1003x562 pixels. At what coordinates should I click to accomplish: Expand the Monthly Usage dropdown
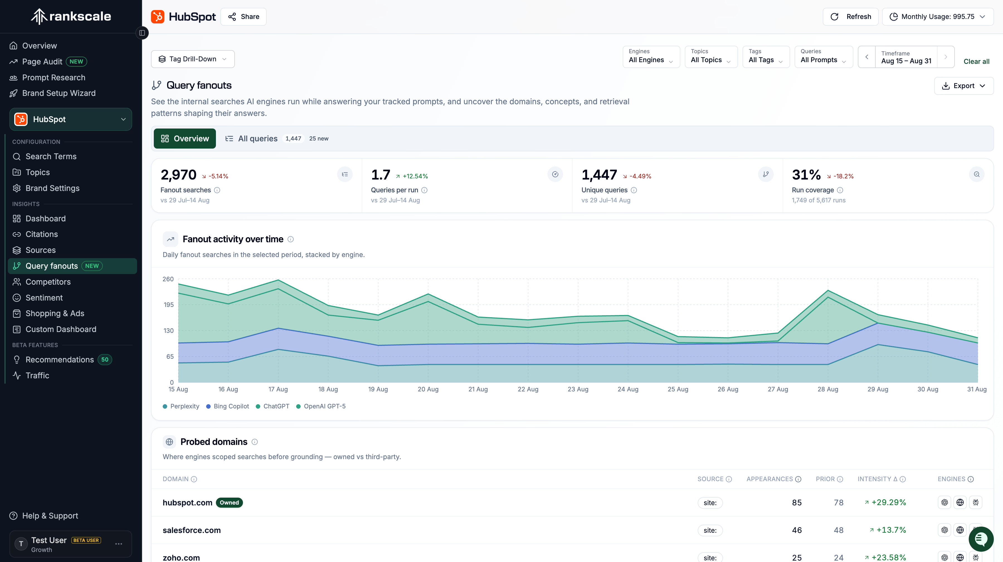click(938, 17)
